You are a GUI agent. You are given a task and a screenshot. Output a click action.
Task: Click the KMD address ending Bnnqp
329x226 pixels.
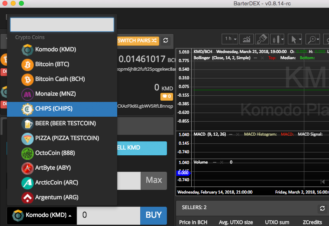[x=145, y=106]
